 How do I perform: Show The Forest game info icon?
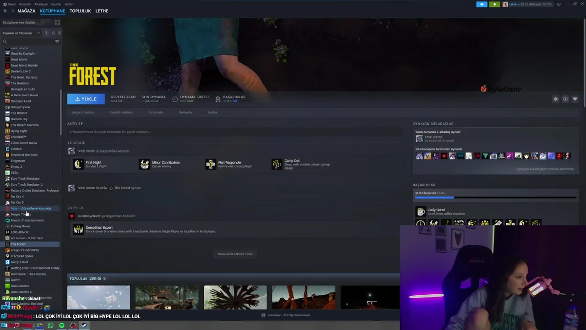point(565,99)
